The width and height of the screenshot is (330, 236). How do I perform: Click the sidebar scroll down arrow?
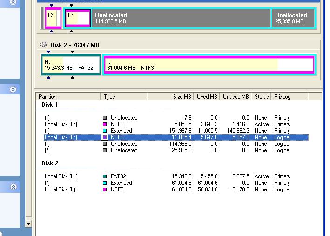point(28,224)
